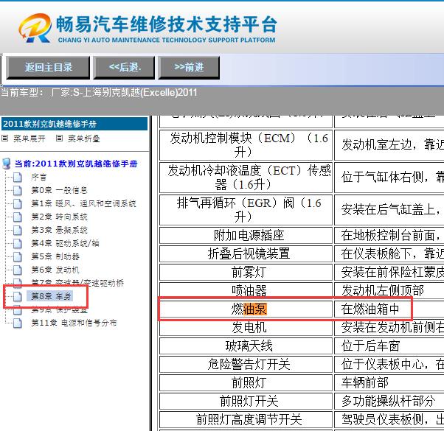Open 第0章 一般信息 chapter

tap(59, 190)
